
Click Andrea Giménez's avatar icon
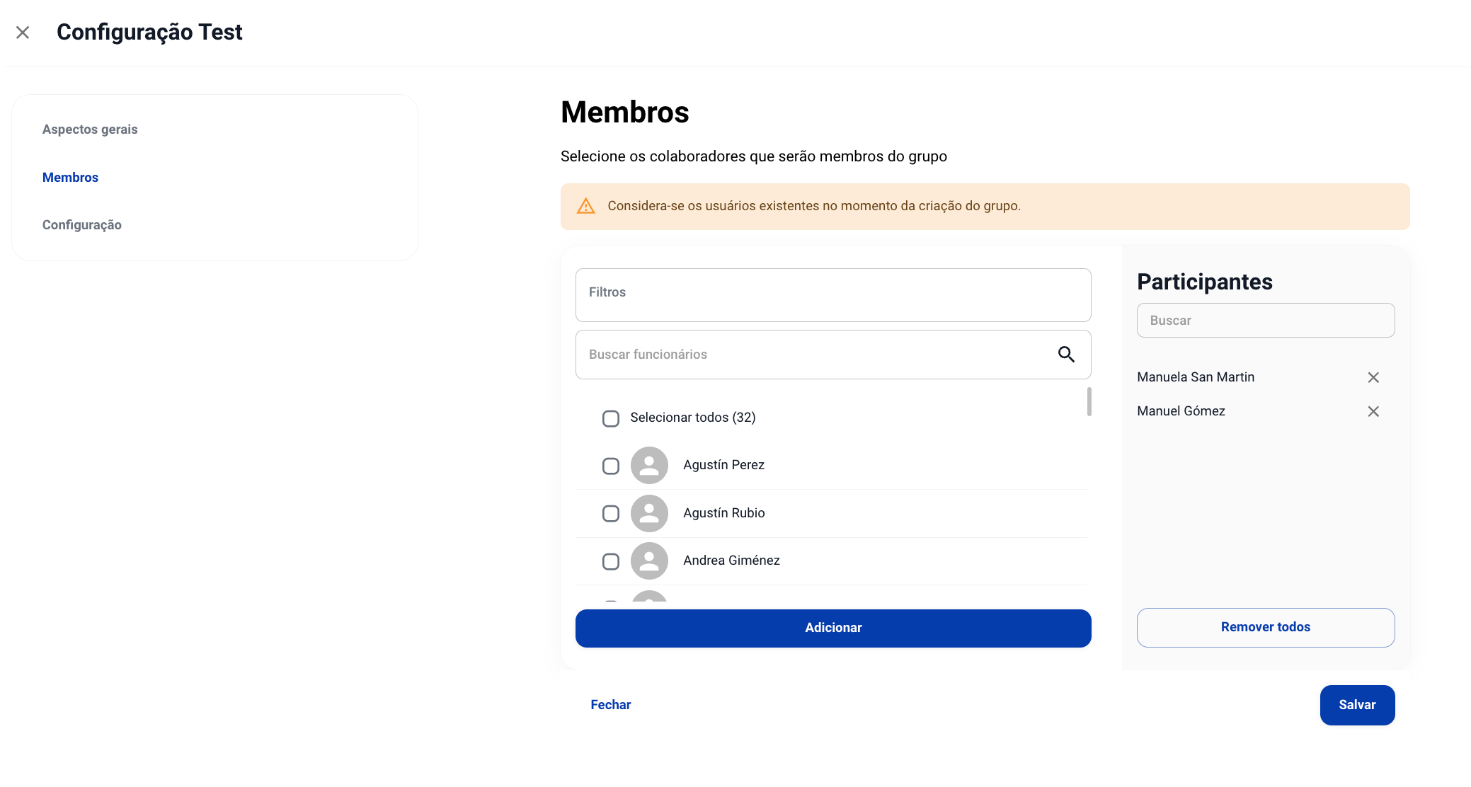point(649,561)
